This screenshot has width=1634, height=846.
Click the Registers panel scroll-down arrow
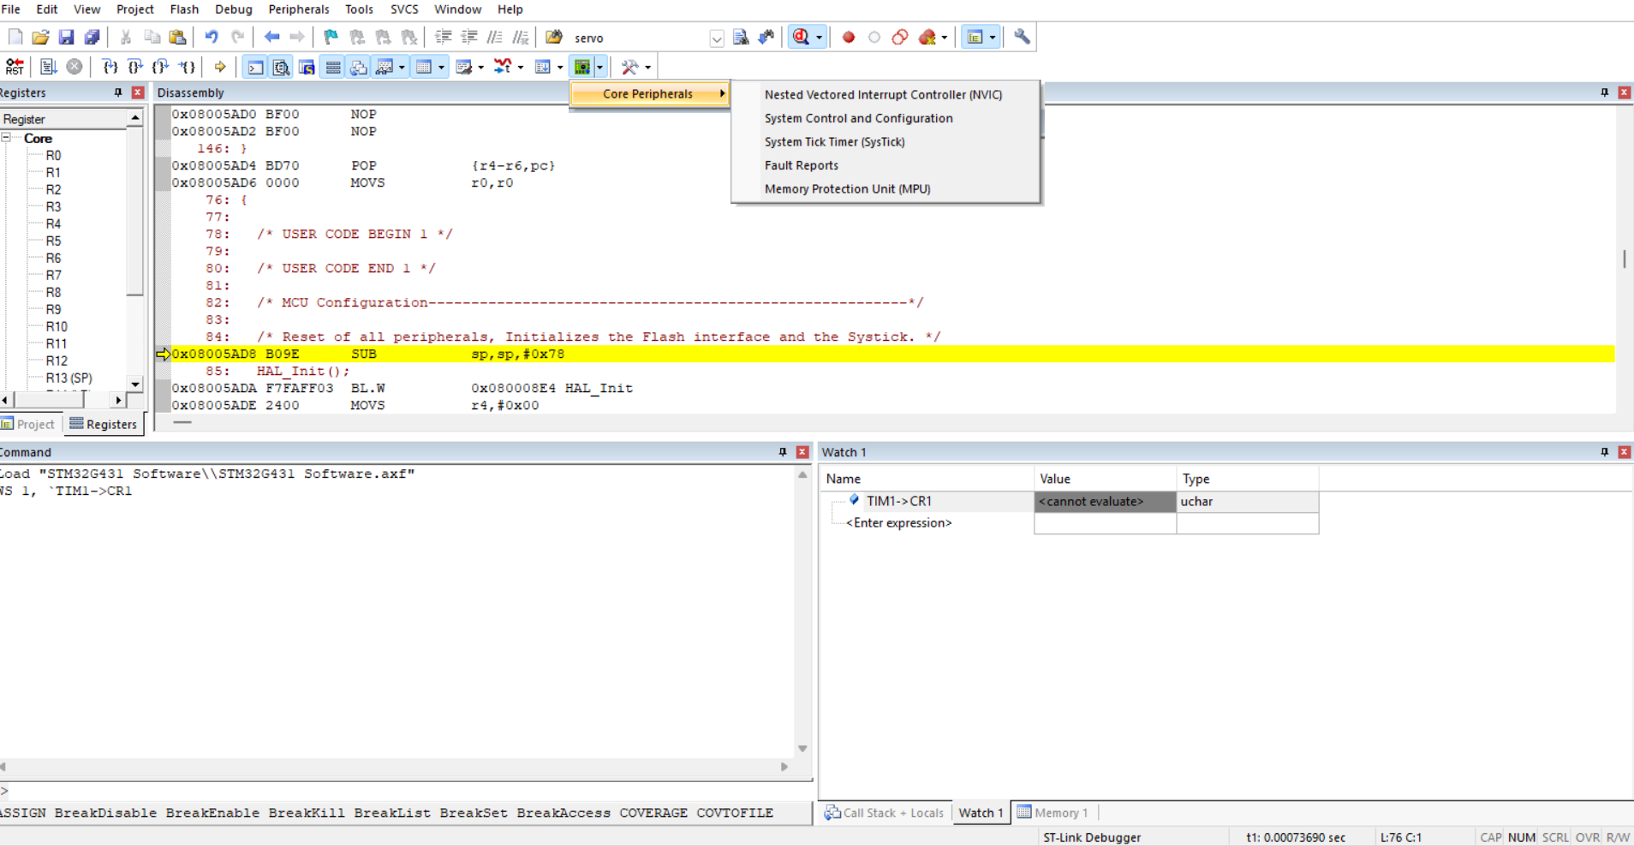point(135,384)
